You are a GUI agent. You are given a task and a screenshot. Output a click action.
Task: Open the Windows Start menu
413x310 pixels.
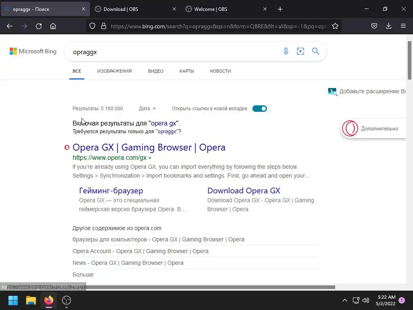pos(13,300)
